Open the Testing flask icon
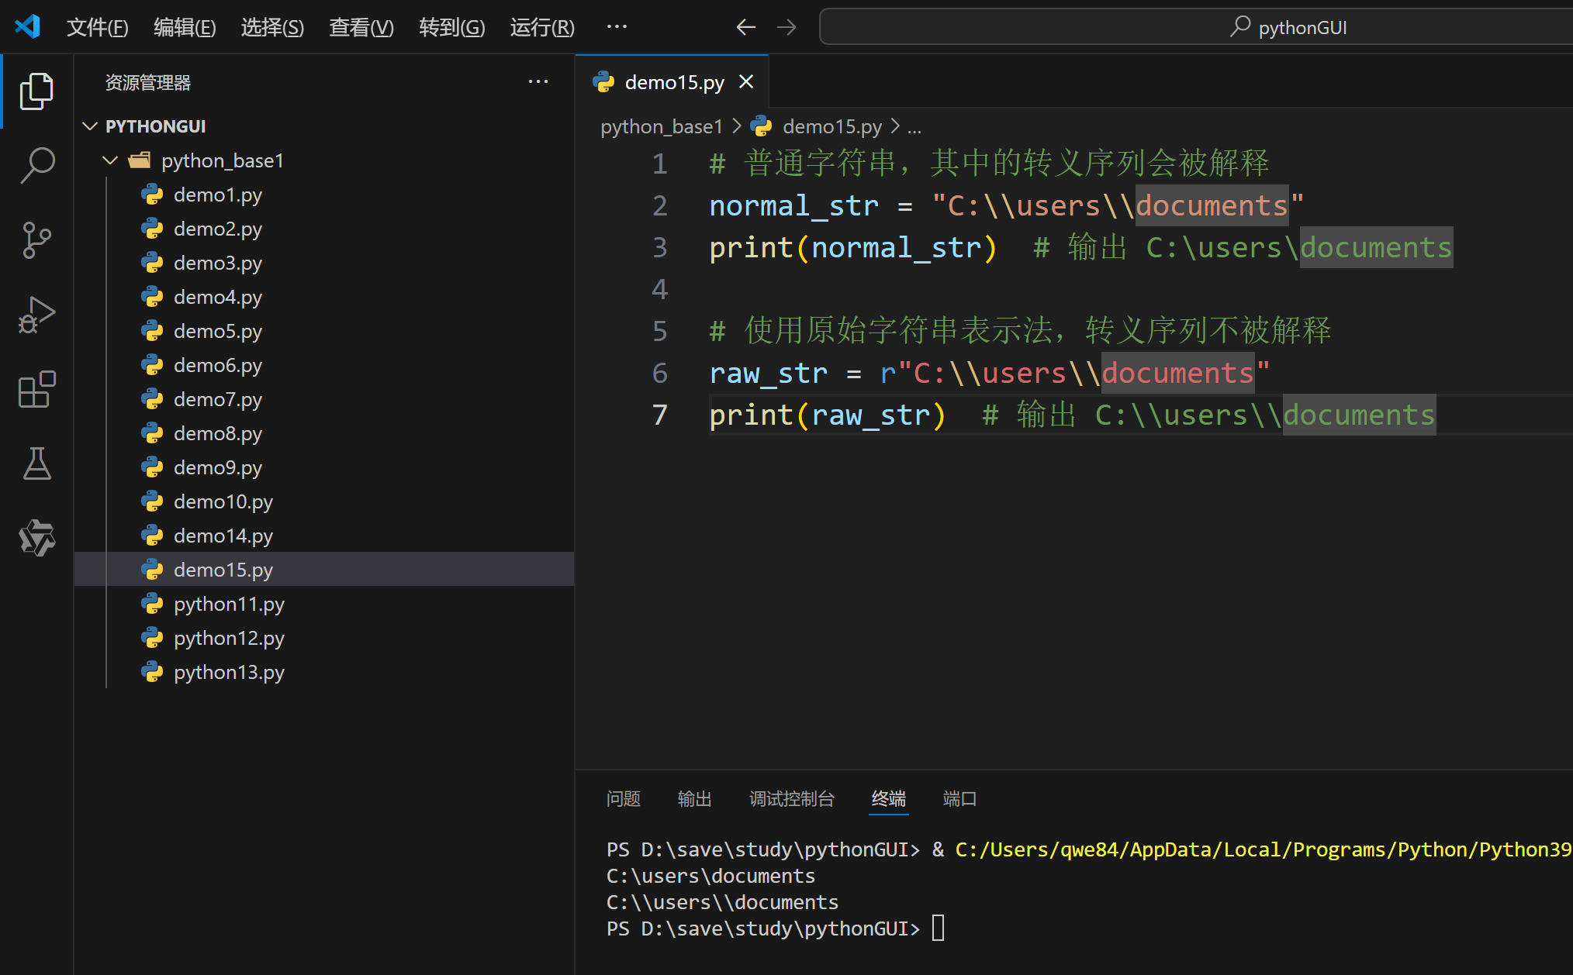Viewport: 1573px width, 975px height. click(x=36, y=463)
